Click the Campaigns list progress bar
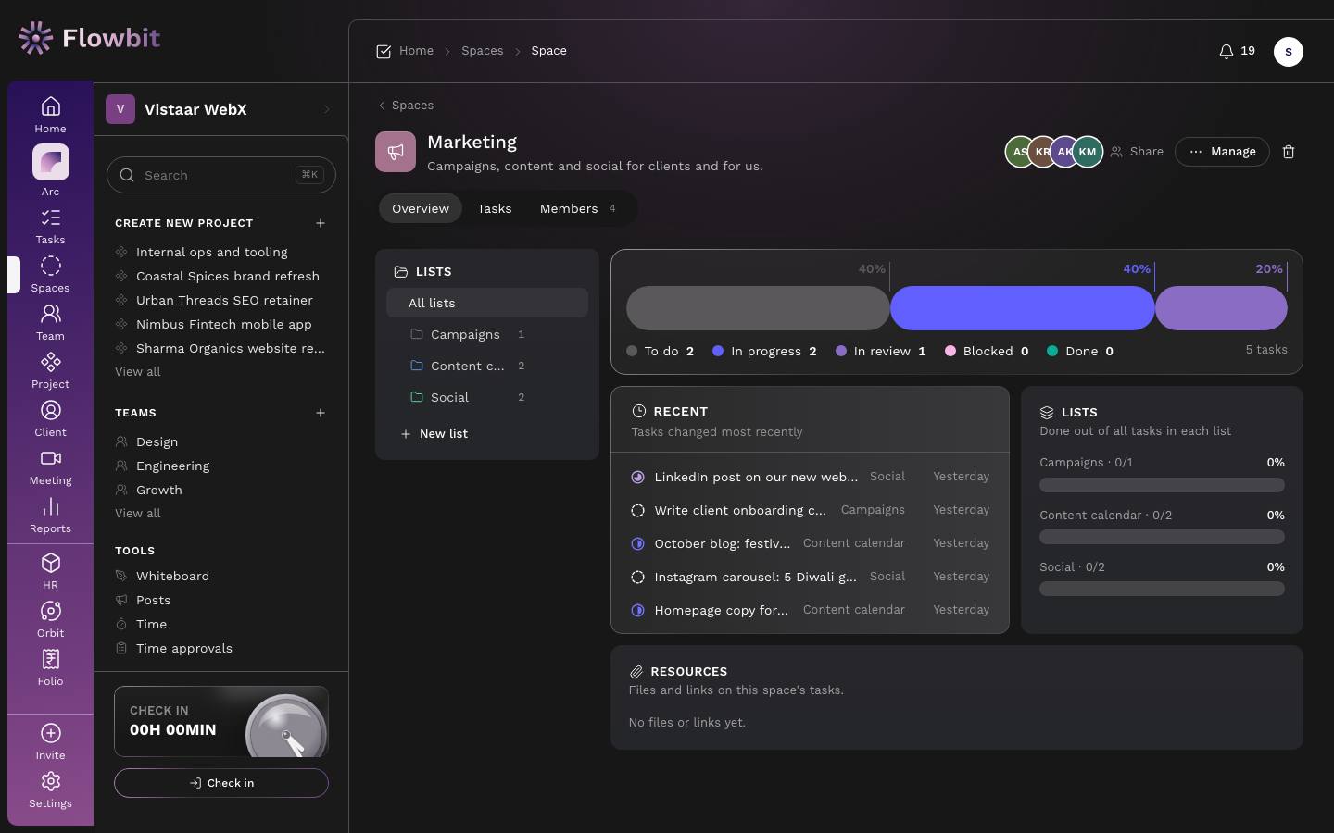 pos(1162,485)
